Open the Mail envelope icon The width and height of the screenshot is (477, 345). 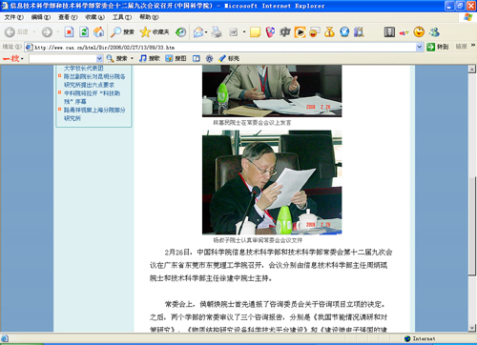[x=198, y=32]
